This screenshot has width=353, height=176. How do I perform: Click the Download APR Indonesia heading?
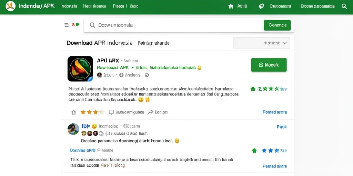coord(100,43)
